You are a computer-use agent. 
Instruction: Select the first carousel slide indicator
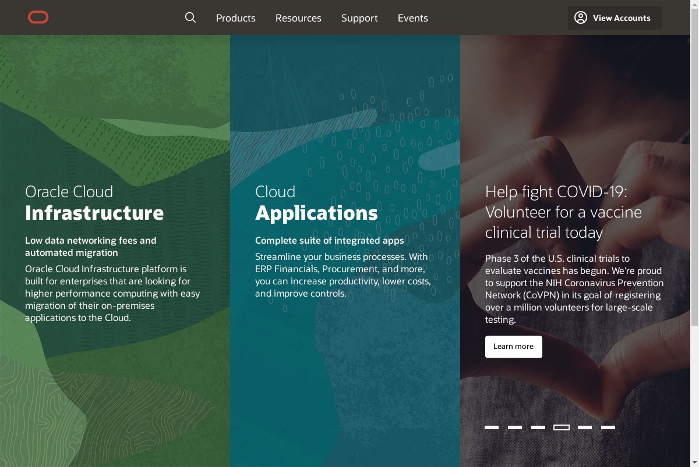point(492,427)
